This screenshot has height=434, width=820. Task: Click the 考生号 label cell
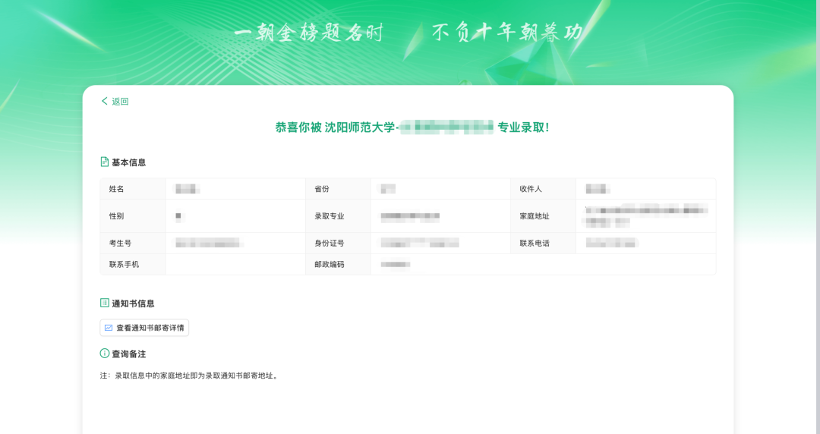pos(133,243)
